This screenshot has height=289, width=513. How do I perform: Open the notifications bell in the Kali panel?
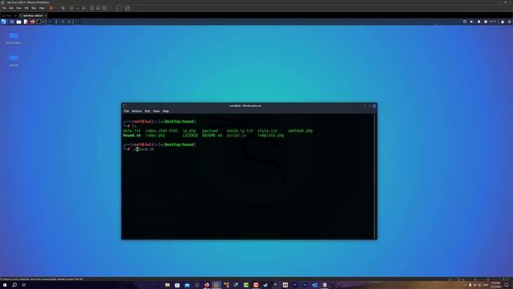click(x=479, y=22)
